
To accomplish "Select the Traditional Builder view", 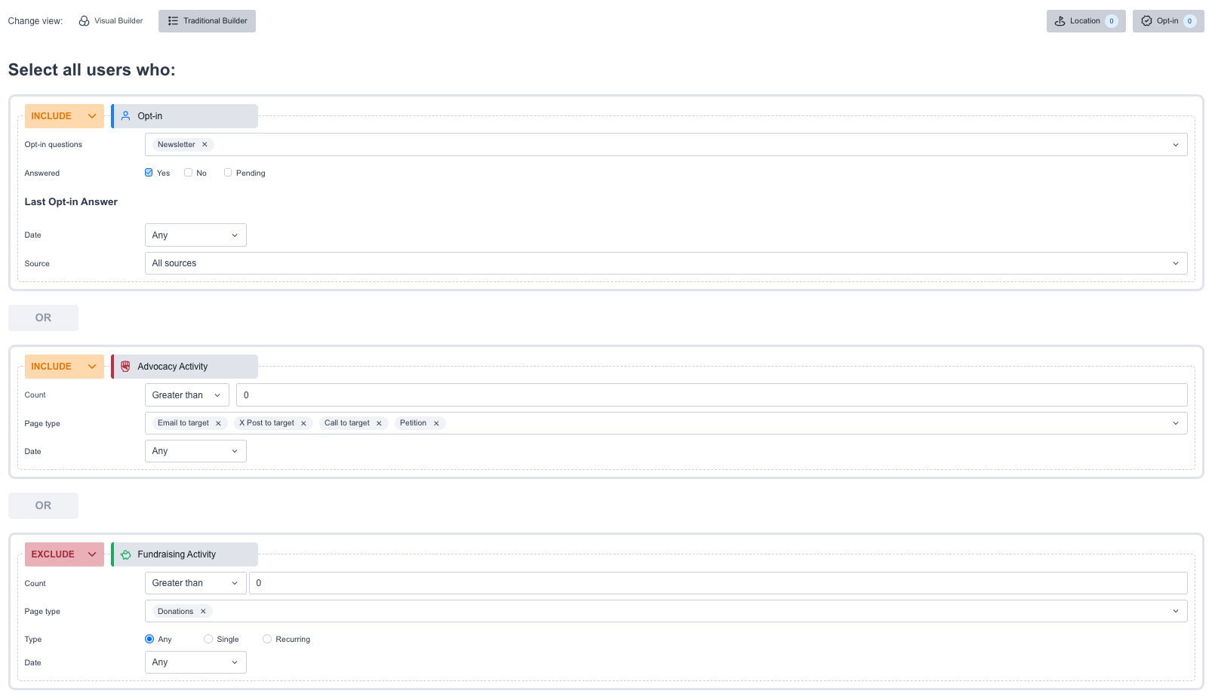I will coord(208,21).
